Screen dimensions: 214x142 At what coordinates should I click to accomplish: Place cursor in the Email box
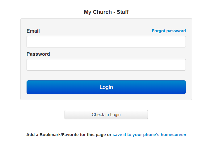[106, 42]
